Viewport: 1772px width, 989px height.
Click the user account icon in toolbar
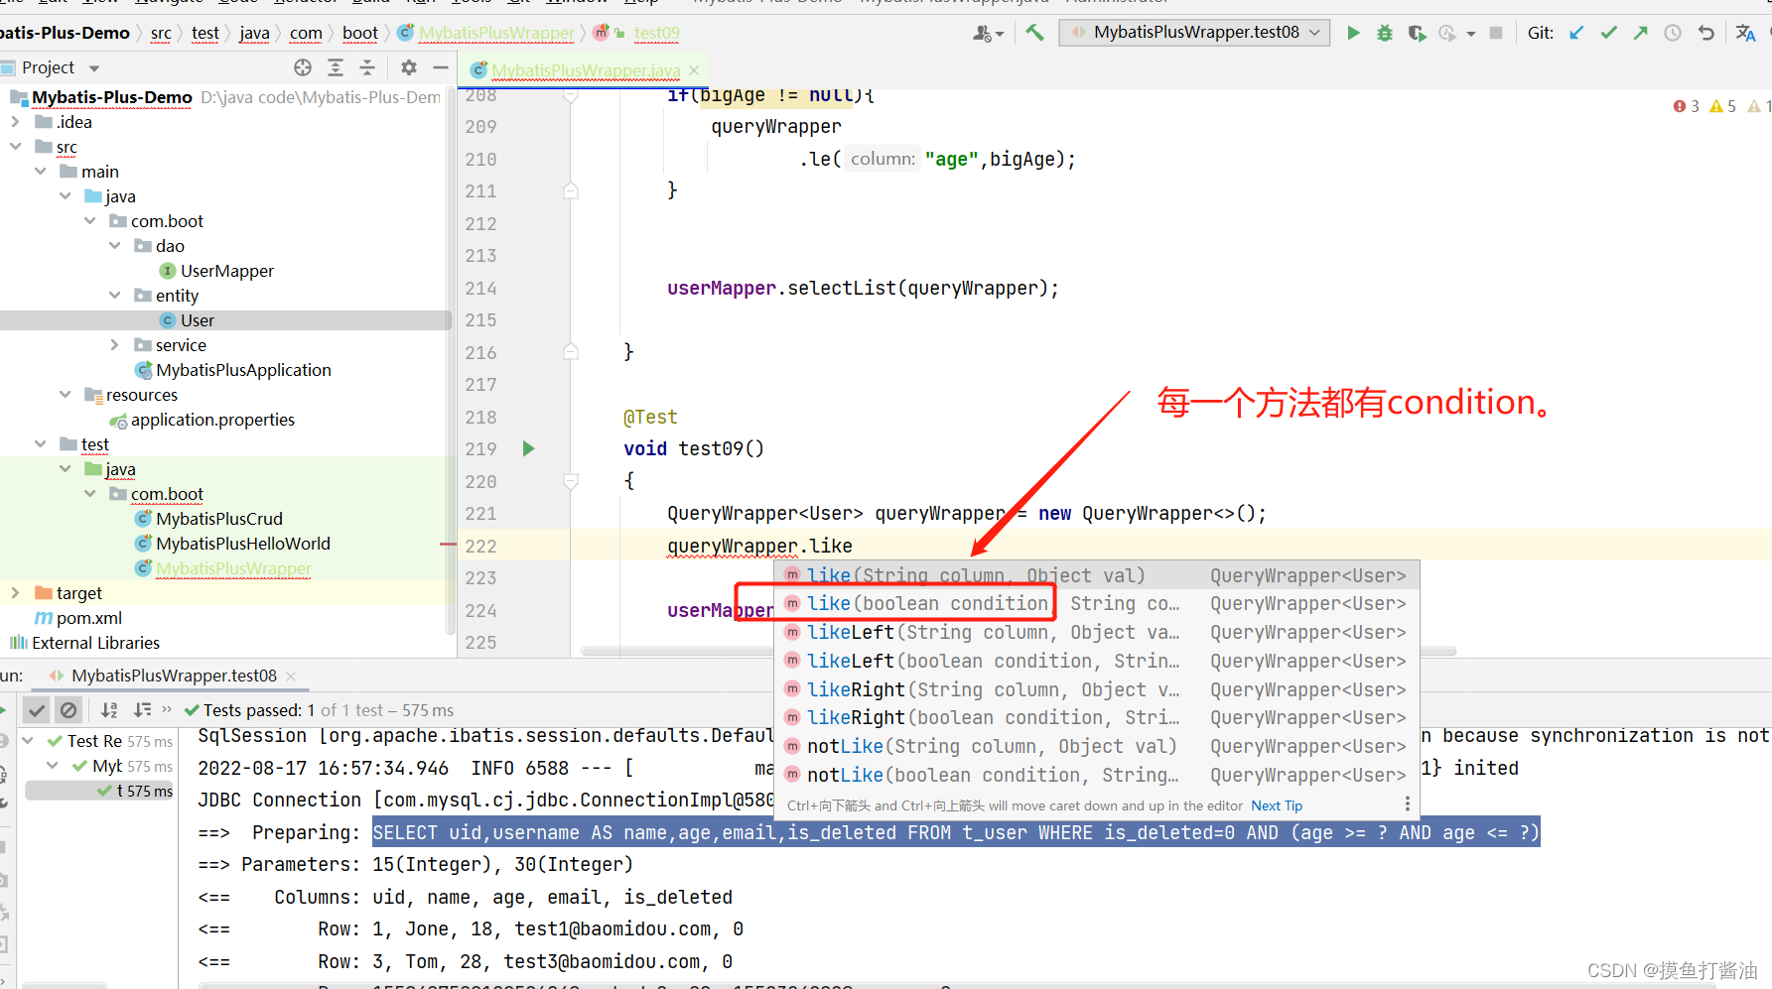[988, 33]
